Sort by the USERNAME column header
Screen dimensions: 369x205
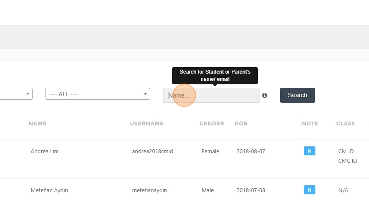[x=147, y=124]
